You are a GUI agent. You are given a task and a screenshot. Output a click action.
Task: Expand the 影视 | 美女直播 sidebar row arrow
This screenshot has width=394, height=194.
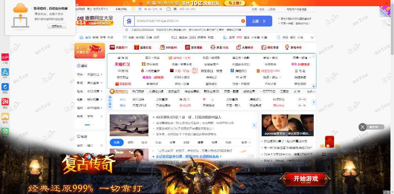pos(101,83)
